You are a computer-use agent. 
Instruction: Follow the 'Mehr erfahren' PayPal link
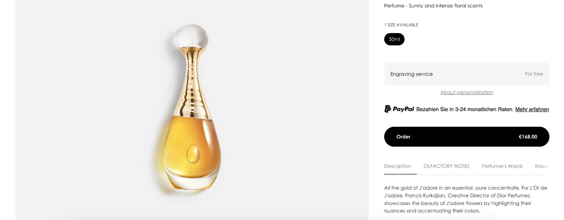point(532,109)
